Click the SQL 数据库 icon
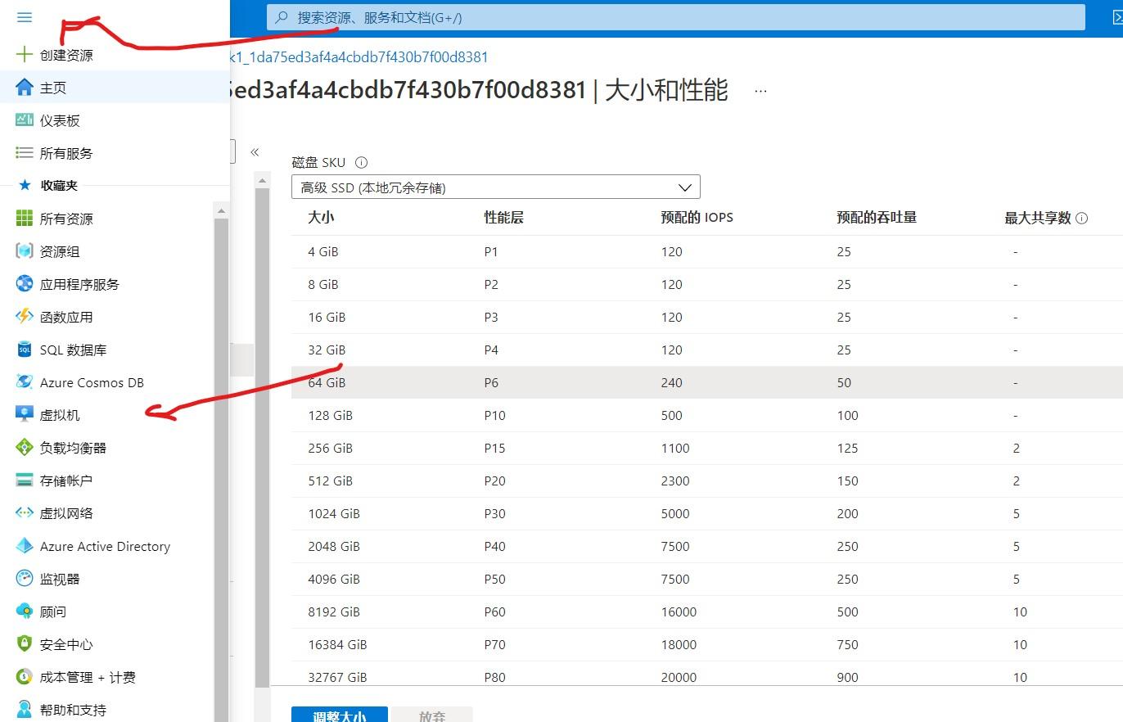 [x=25, y=350]
